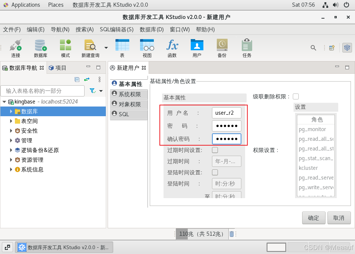Open the 模式 (schema) toolbar icon
Screen dimensions: 355x254
pyautogui.click(x=66, y=48)
